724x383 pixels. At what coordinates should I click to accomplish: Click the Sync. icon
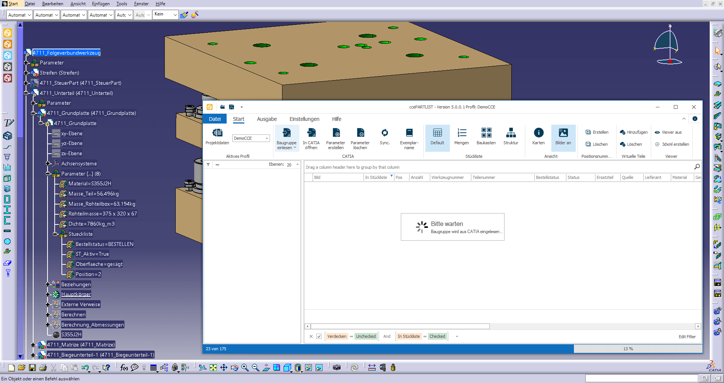coord(385,133)
